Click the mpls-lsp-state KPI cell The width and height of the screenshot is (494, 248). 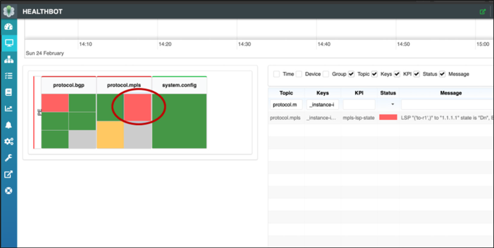pos(359,118)
